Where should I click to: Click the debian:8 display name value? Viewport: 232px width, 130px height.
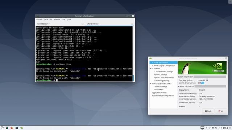tap(202, 90)
